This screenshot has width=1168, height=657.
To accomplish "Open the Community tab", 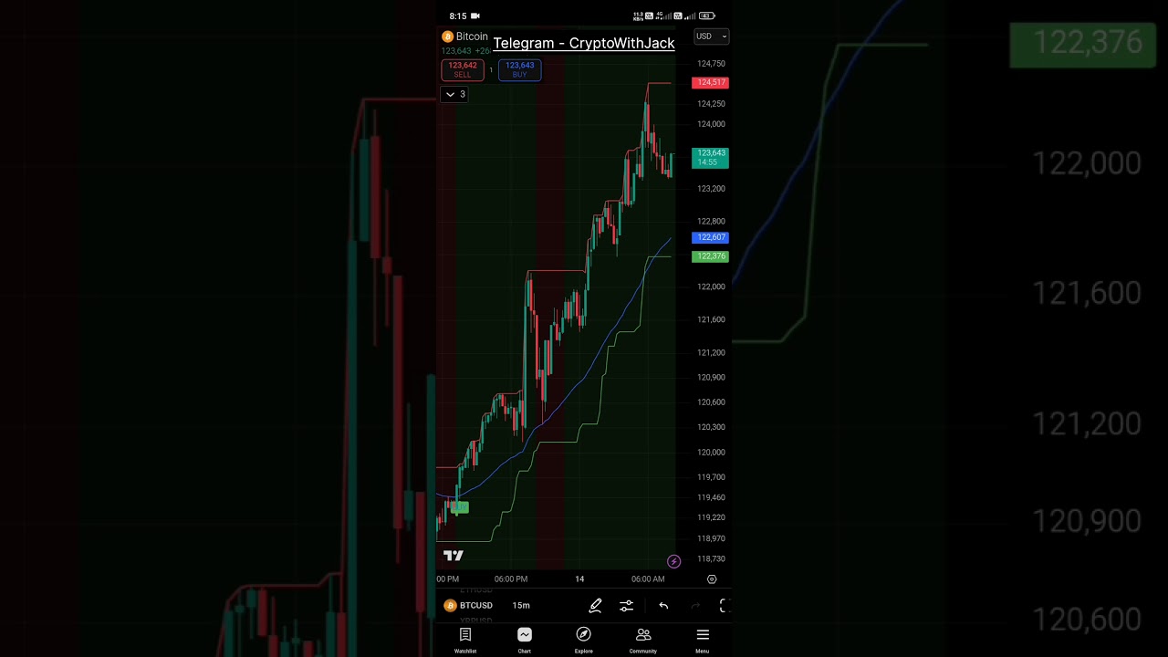I will 643,641.
